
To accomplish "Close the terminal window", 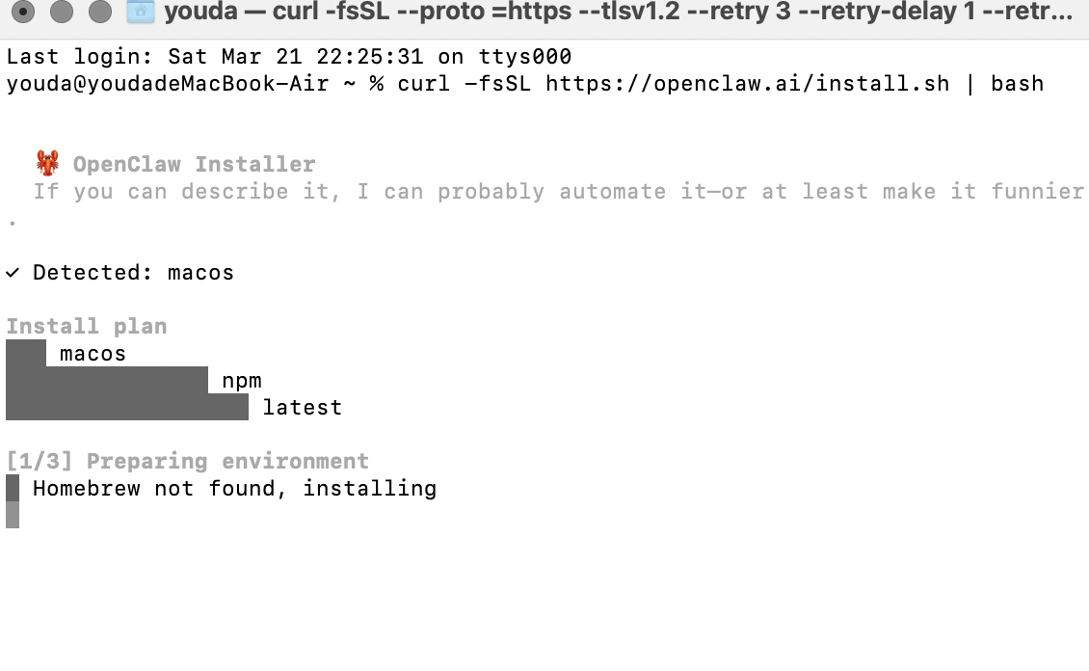I will (25, 13).
